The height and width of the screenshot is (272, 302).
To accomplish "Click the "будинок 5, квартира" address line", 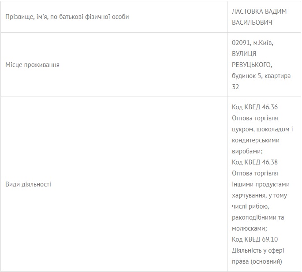I will [x=261, y=76].
